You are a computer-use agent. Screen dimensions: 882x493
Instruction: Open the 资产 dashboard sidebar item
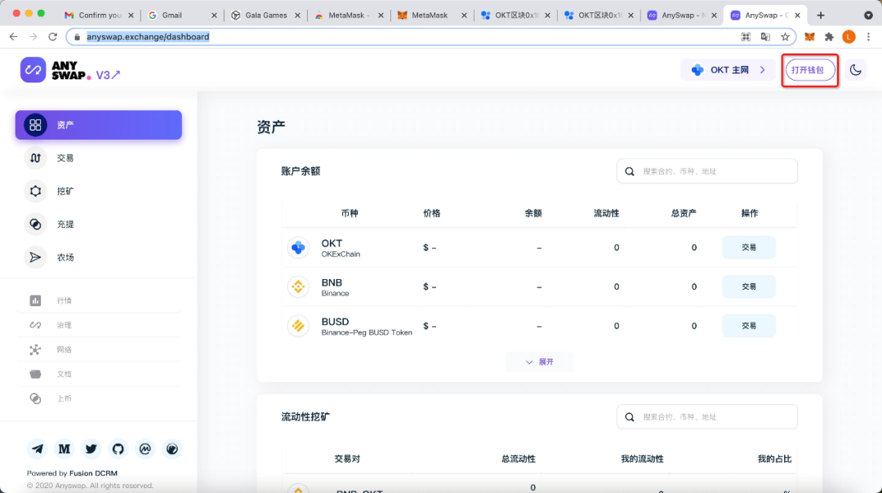[99, 125]
